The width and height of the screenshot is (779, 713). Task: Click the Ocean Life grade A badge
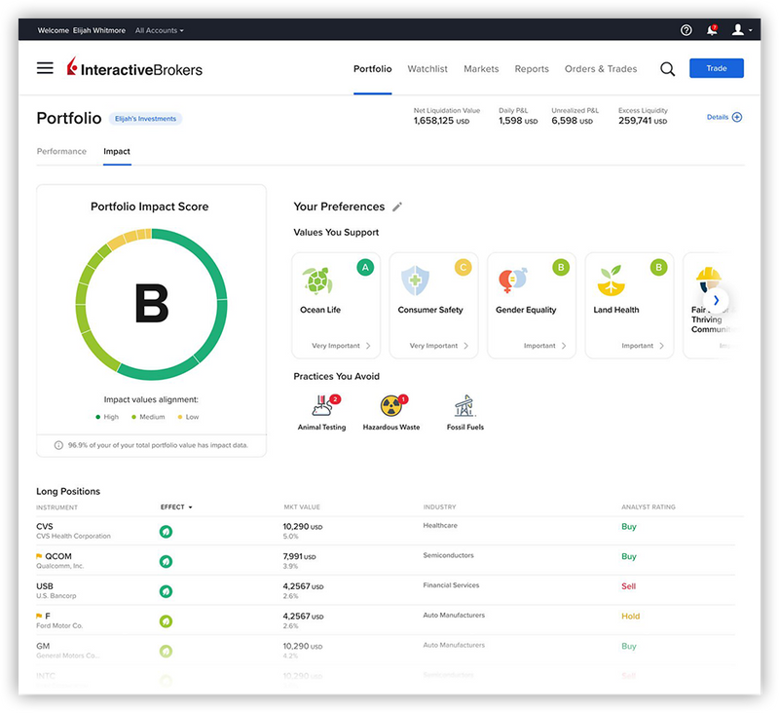point(365,267)
